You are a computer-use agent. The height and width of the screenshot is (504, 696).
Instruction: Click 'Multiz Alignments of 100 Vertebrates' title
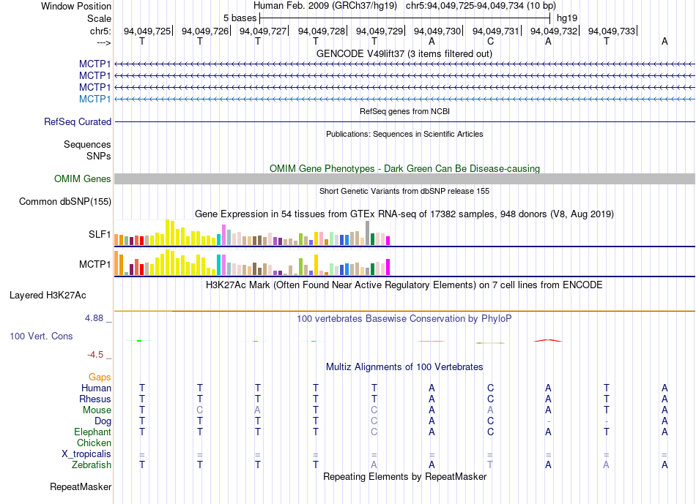coord(404,366)
